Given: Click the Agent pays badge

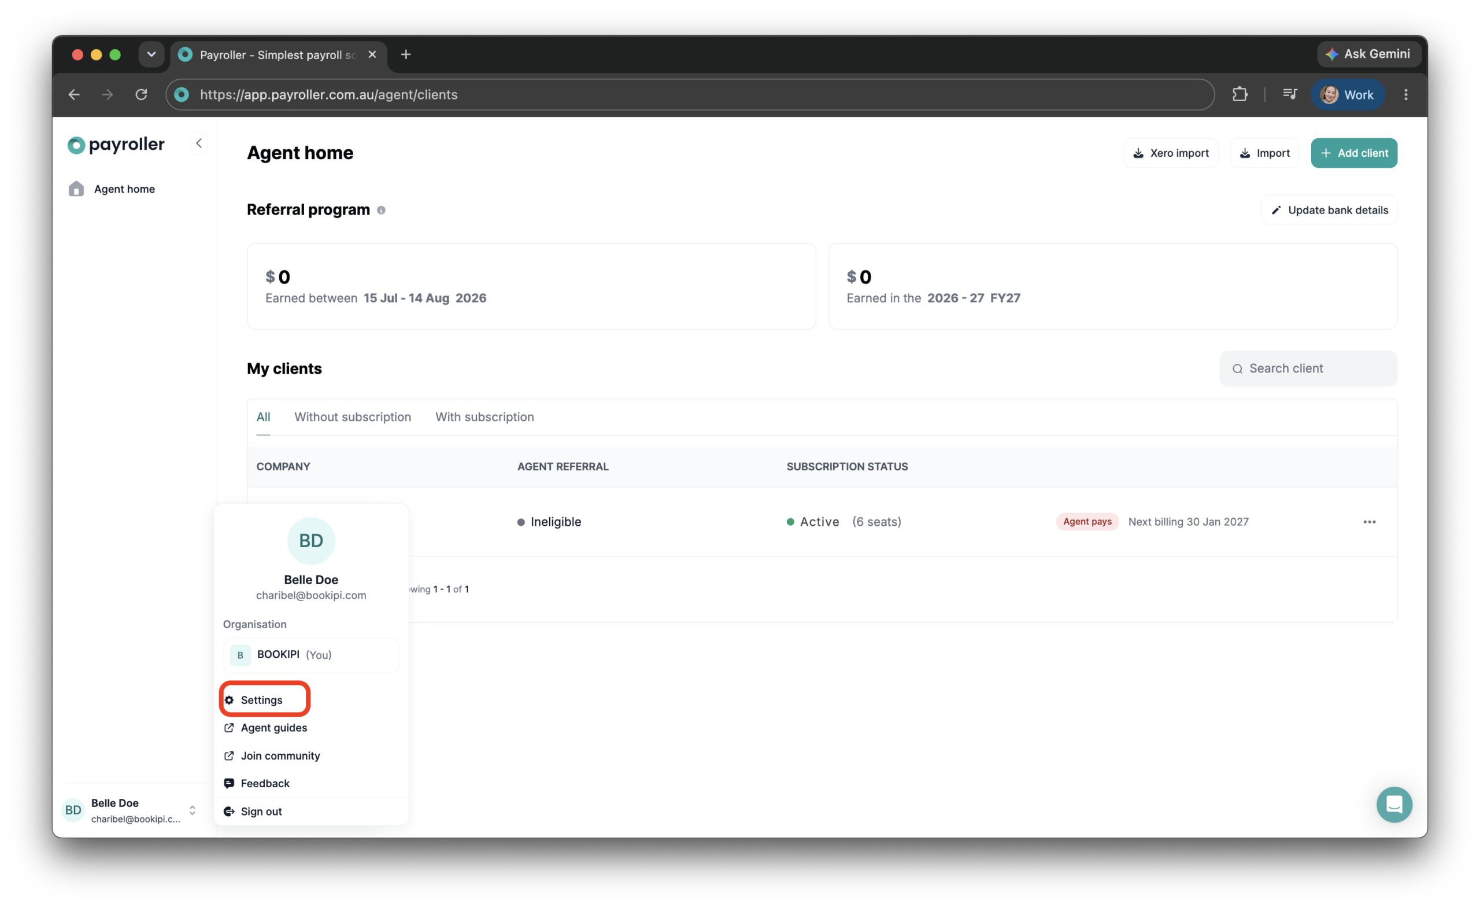Looking at the screenshot, I should [1087, 522].
